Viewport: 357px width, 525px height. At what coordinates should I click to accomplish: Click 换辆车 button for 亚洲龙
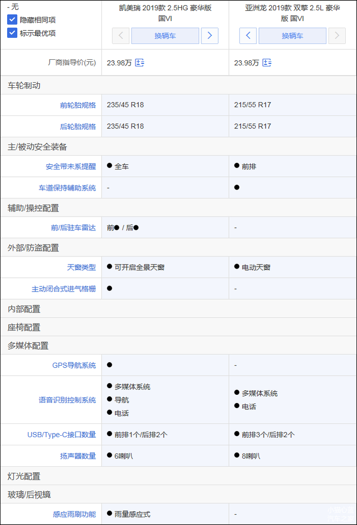(x=293, y=35)
